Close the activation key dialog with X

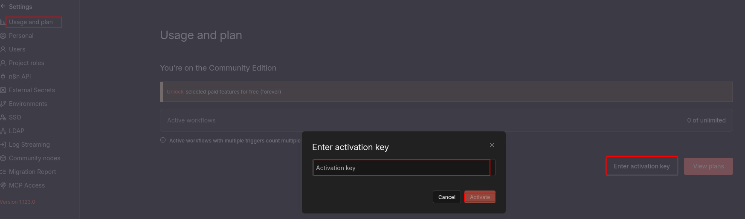[x=492, y=145]
